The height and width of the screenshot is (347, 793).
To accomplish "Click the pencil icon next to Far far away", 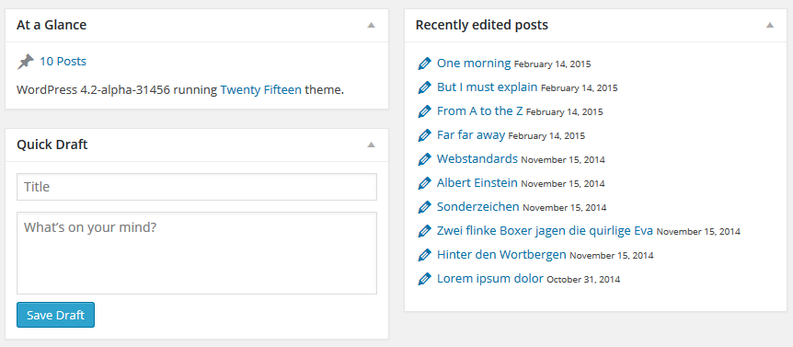I will coord(424,135).
